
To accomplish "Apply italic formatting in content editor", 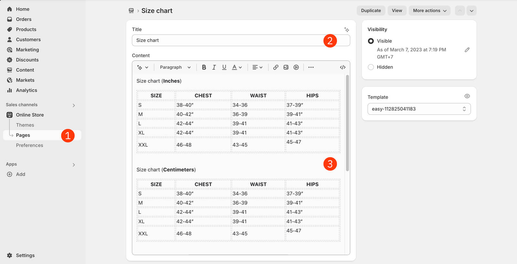I will [214, 67].
